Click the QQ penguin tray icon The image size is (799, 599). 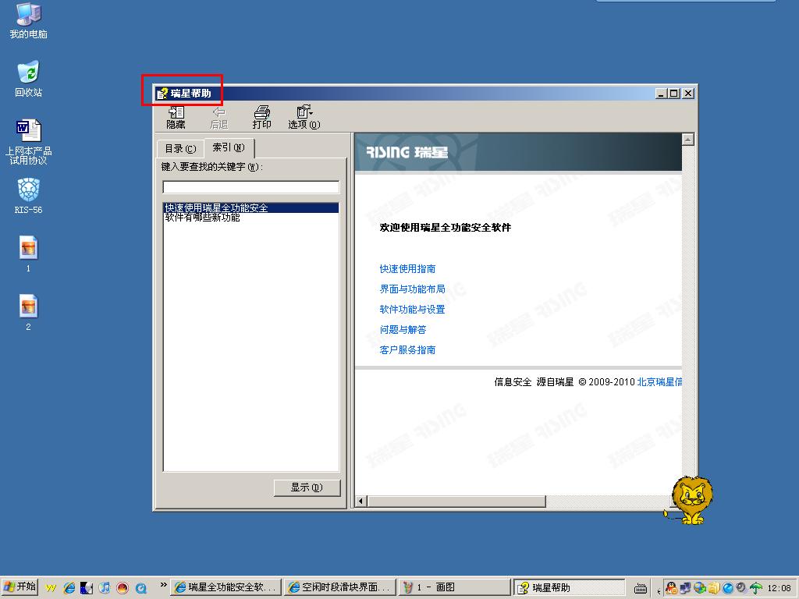click(672, 588)
